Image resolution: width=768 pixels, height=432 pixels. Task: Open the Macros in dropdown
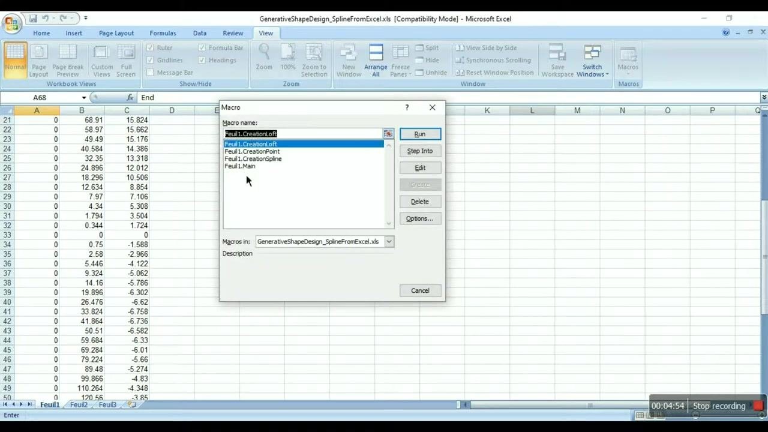tap(389, 242)
